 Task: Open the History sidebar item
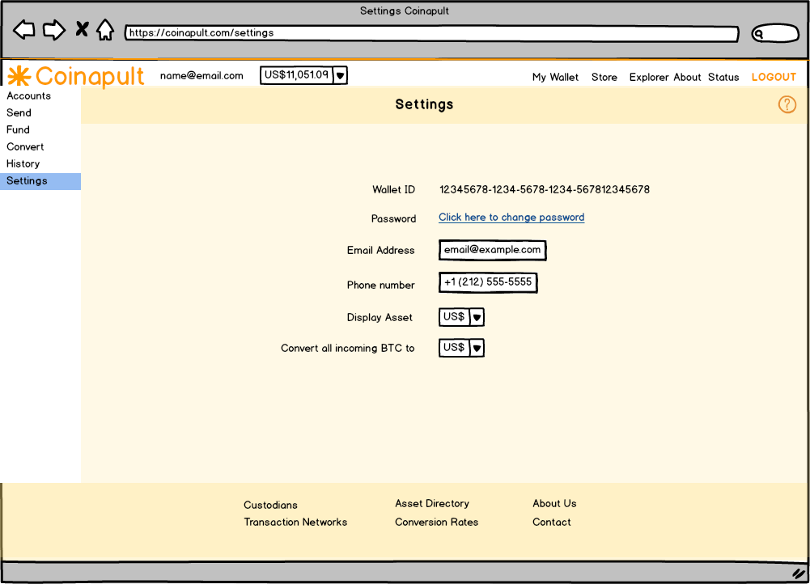(x=23, y=163)
